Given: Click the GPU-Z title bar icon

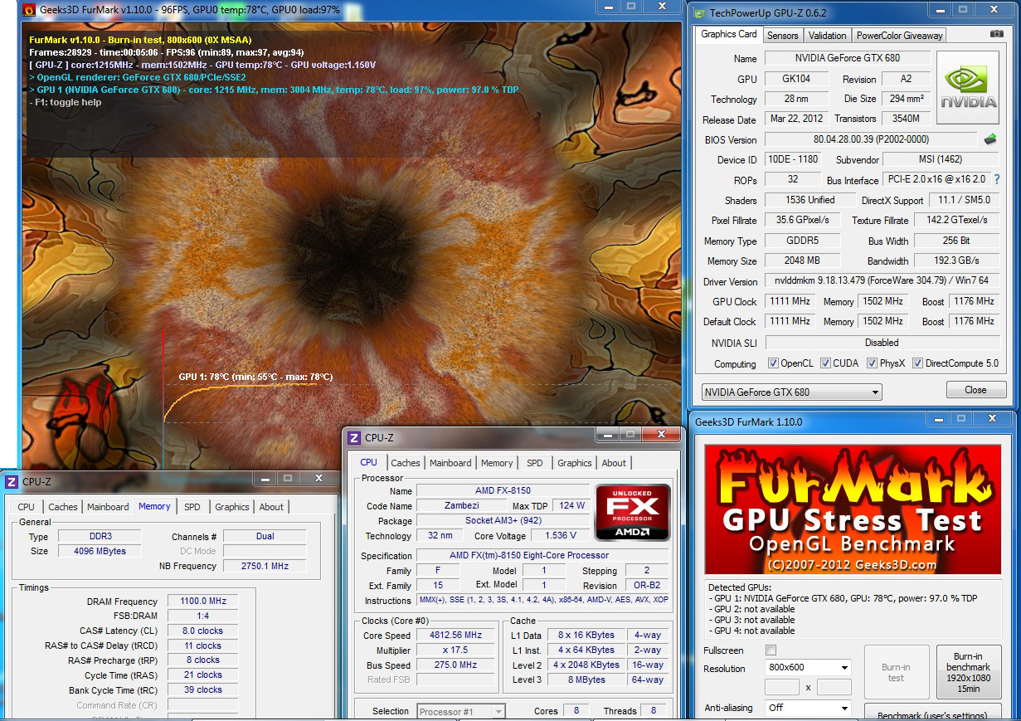Looking at the screenshot, I should coord(698,14).
